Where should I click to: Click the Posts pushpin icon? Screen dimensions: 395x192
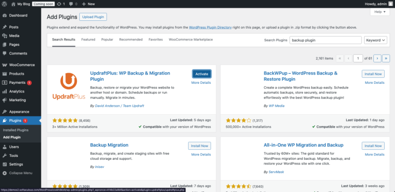pos(4,27)
